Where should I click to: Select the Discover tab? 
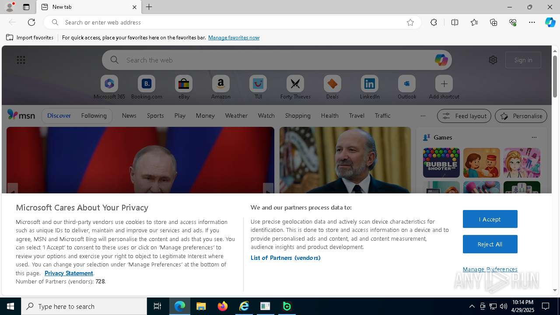(59, 115)
